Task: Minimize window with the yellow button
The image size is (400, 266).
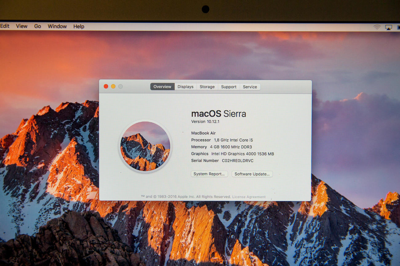Action: tap(113, 87)
